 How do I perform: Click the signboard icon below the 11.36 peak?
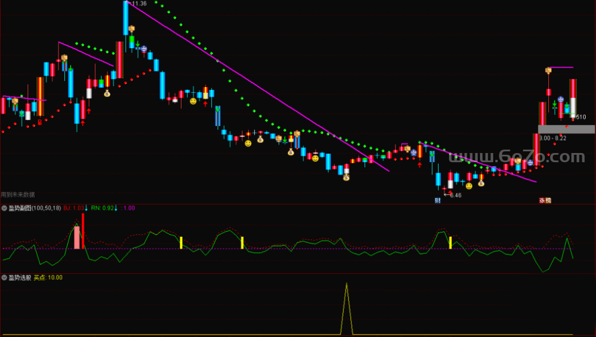(x=131, y=29)
